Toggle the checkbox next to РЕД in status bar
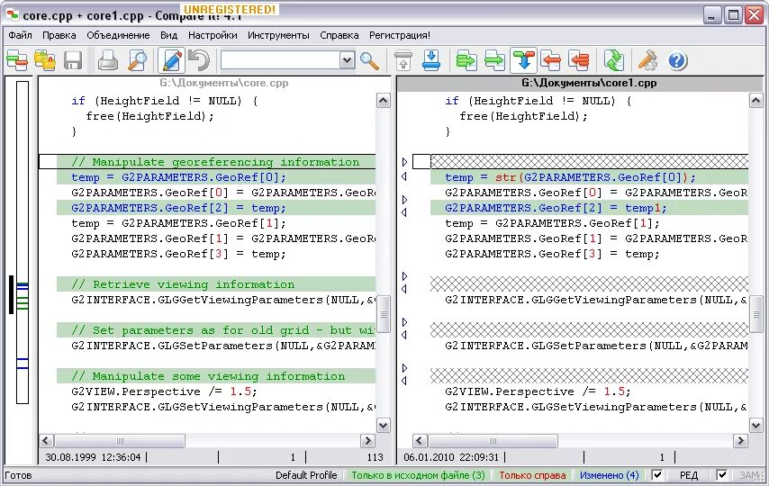The height and width of the screenshot is (486, 769). (657, 474)
